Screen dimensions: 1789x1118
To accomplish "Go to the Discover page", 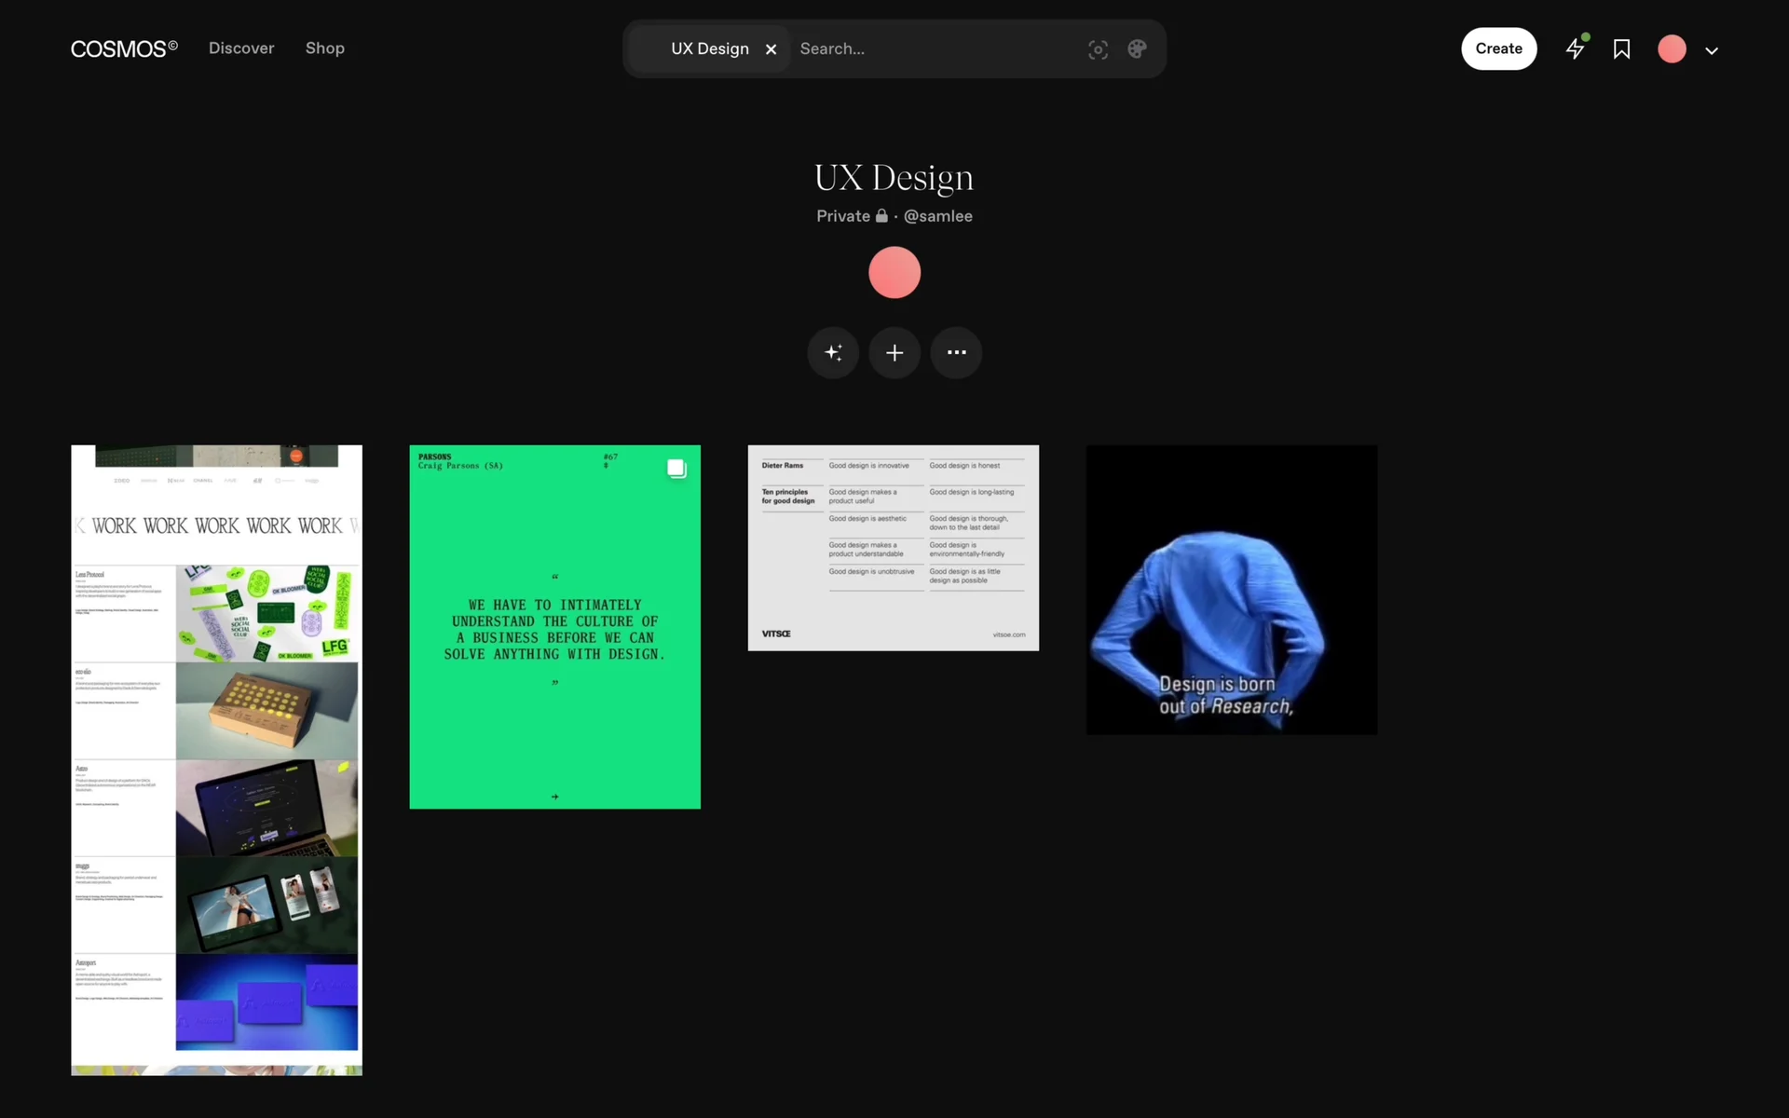I will (x=241, y=48).
